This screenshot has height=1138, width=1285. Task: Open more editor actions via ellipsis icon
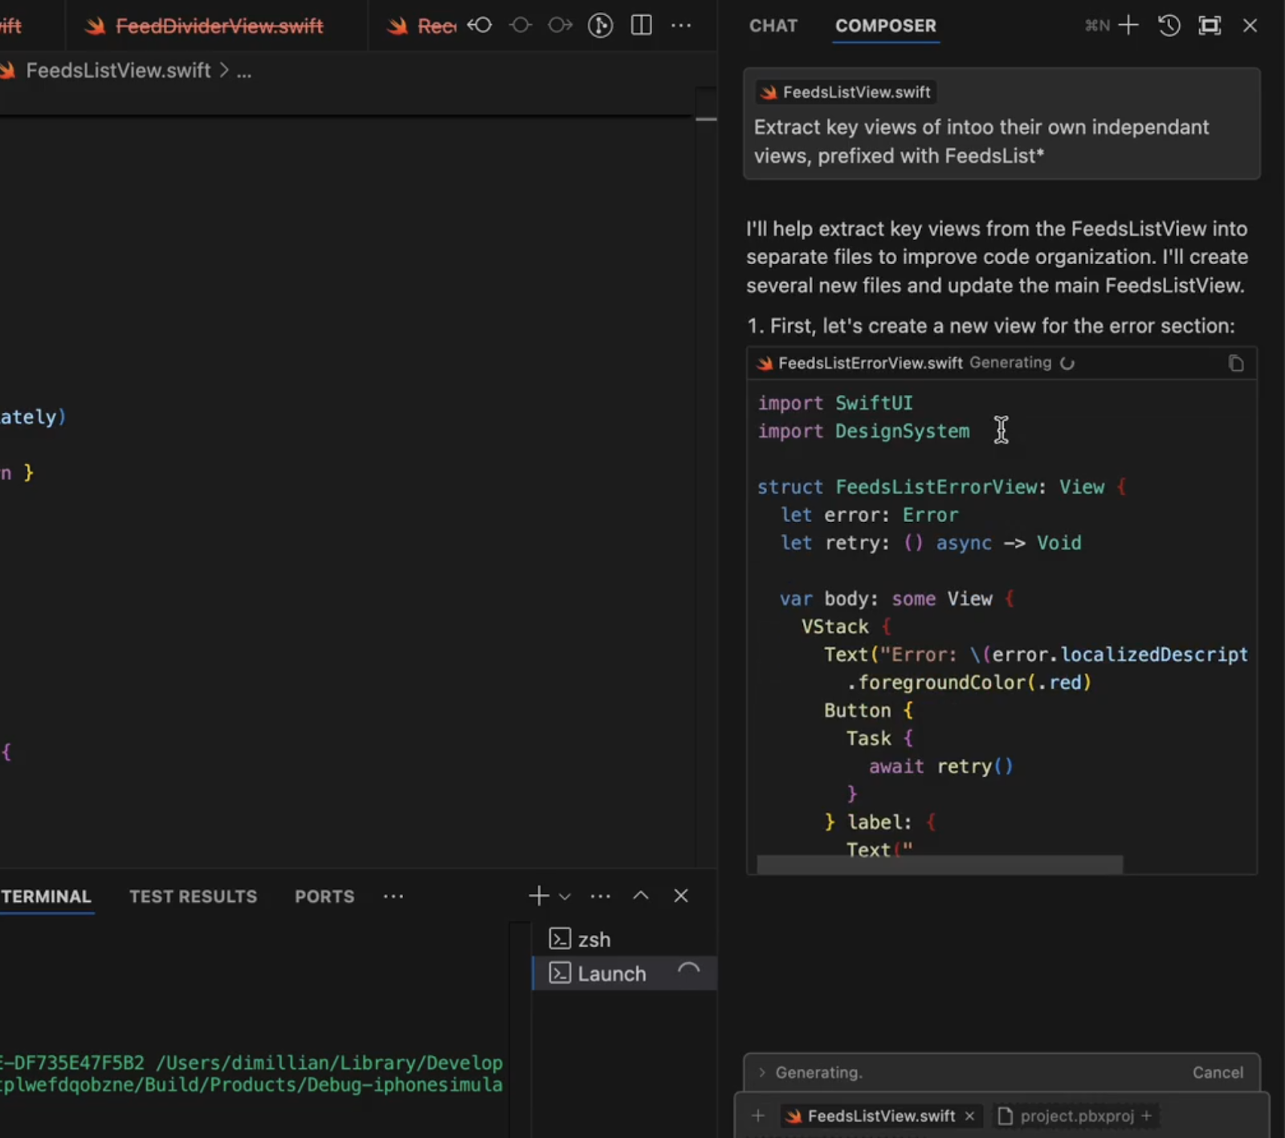(682, 25)
